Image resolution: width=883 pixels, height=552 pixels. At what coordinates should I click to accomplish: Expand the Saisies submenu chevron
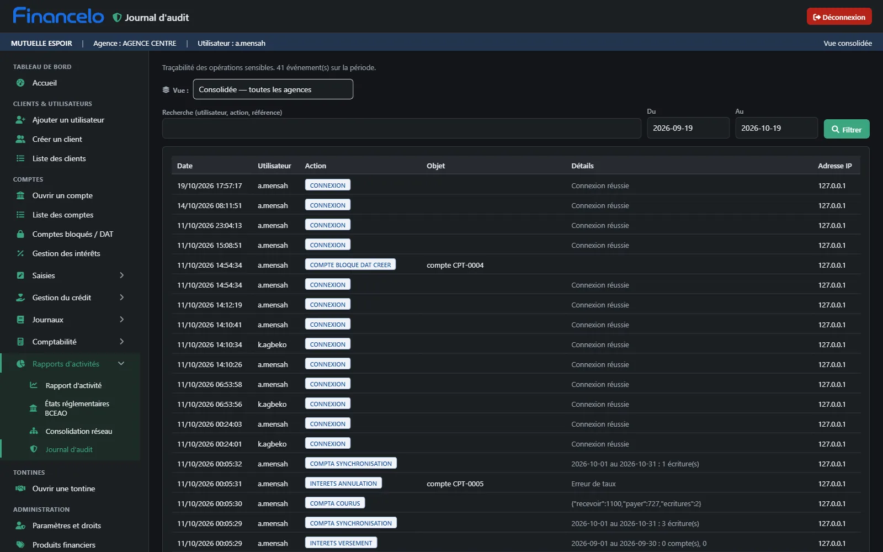point(122,275)
